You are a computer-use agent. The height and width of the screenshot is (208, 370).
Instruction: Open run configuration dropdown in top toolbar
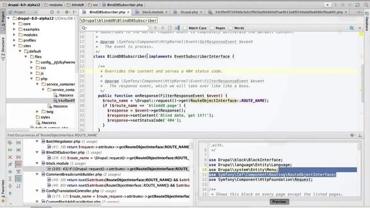pos(327,5)
